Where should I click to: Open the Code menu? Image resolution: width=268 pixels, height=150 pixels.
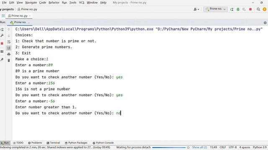(x=43, y=2)
